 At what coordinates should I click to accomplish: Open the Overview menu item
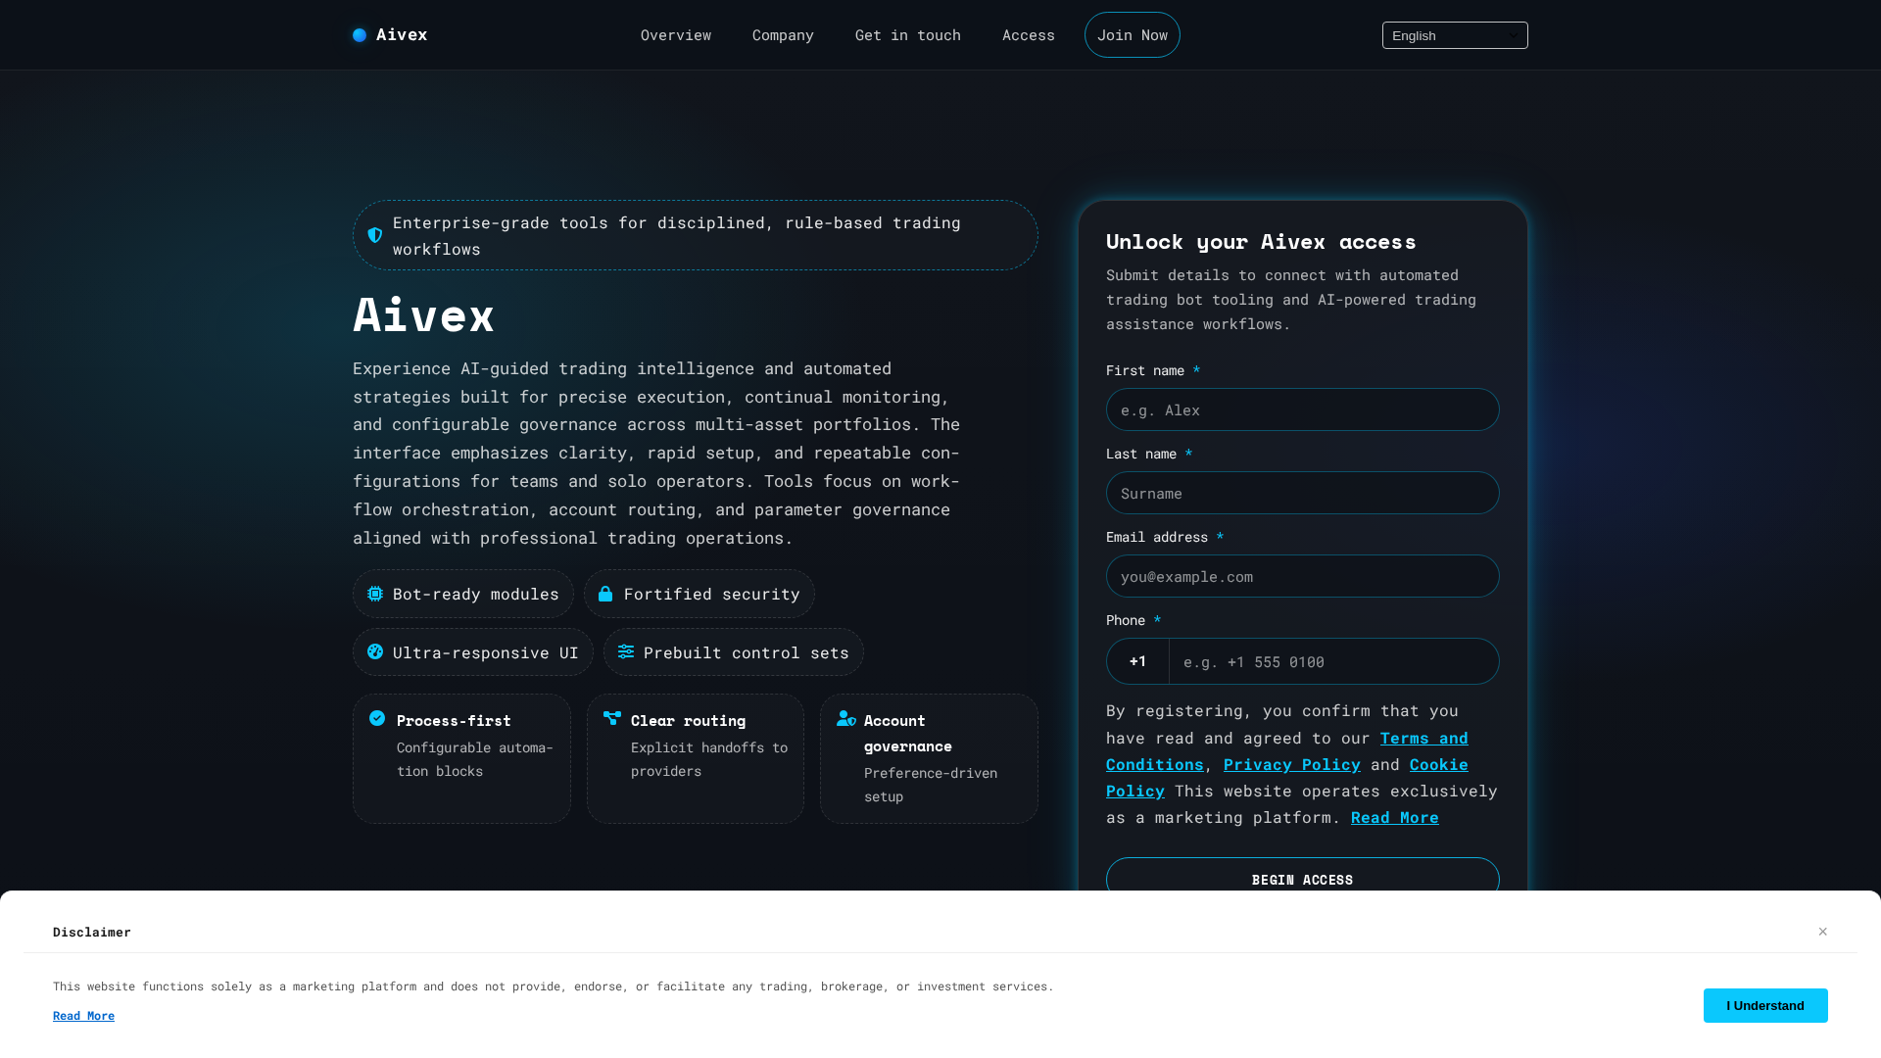(x=676, y=35)
